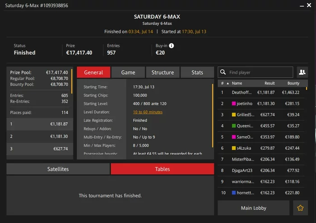Viewport: 316px width, 223px height.
Task: Open the players list icon button
Action: coord(302,72)
